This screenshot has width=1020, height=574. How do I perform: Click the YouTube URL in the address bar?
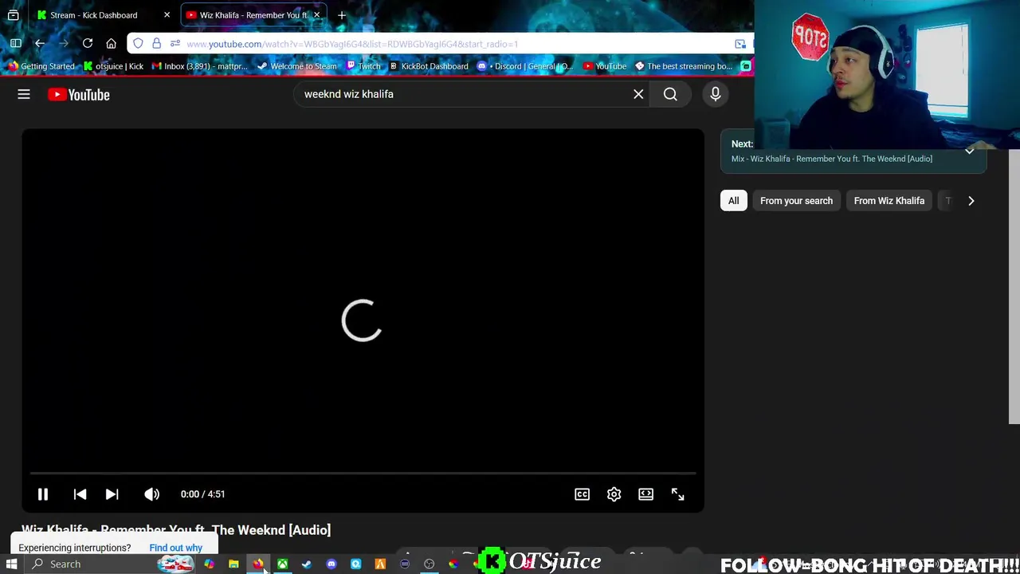point(352,44)
